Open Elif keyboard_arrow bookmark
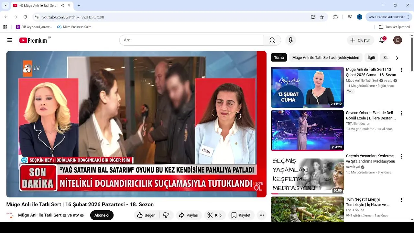414x233 pixels. [x=34, y=27]
